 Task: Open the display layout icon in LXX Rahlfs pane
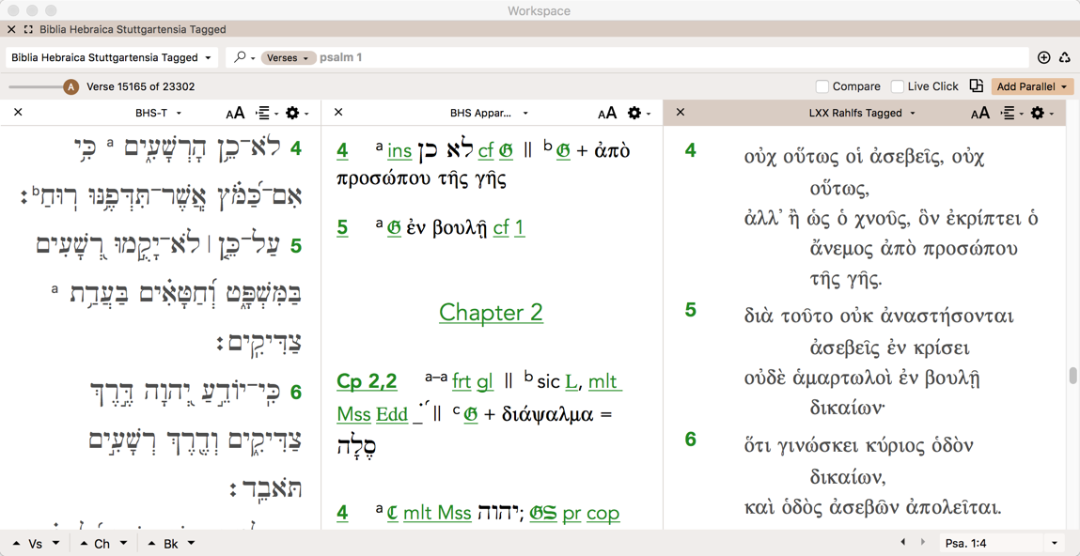tap(1011, 113)
